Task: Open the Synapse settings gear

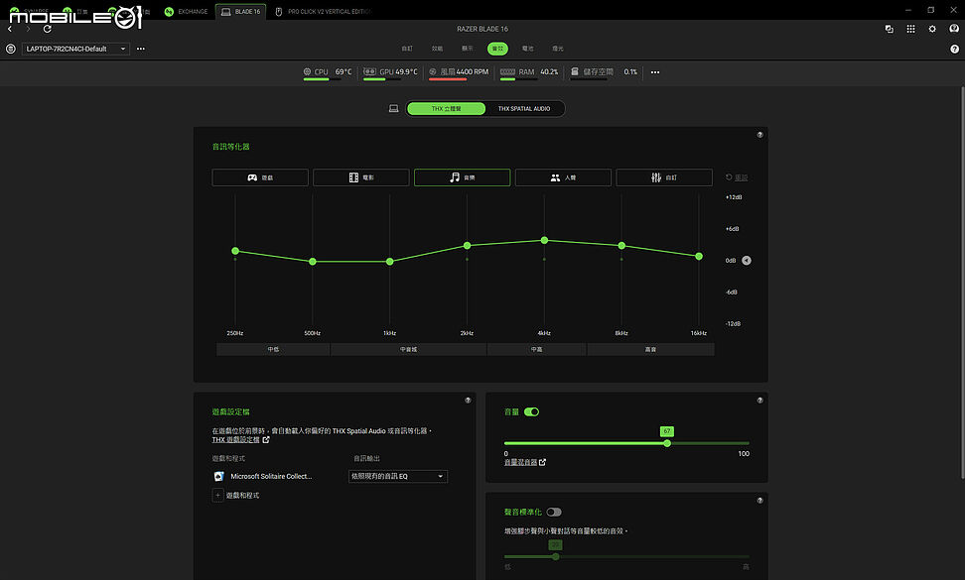Action: point(932,29)
